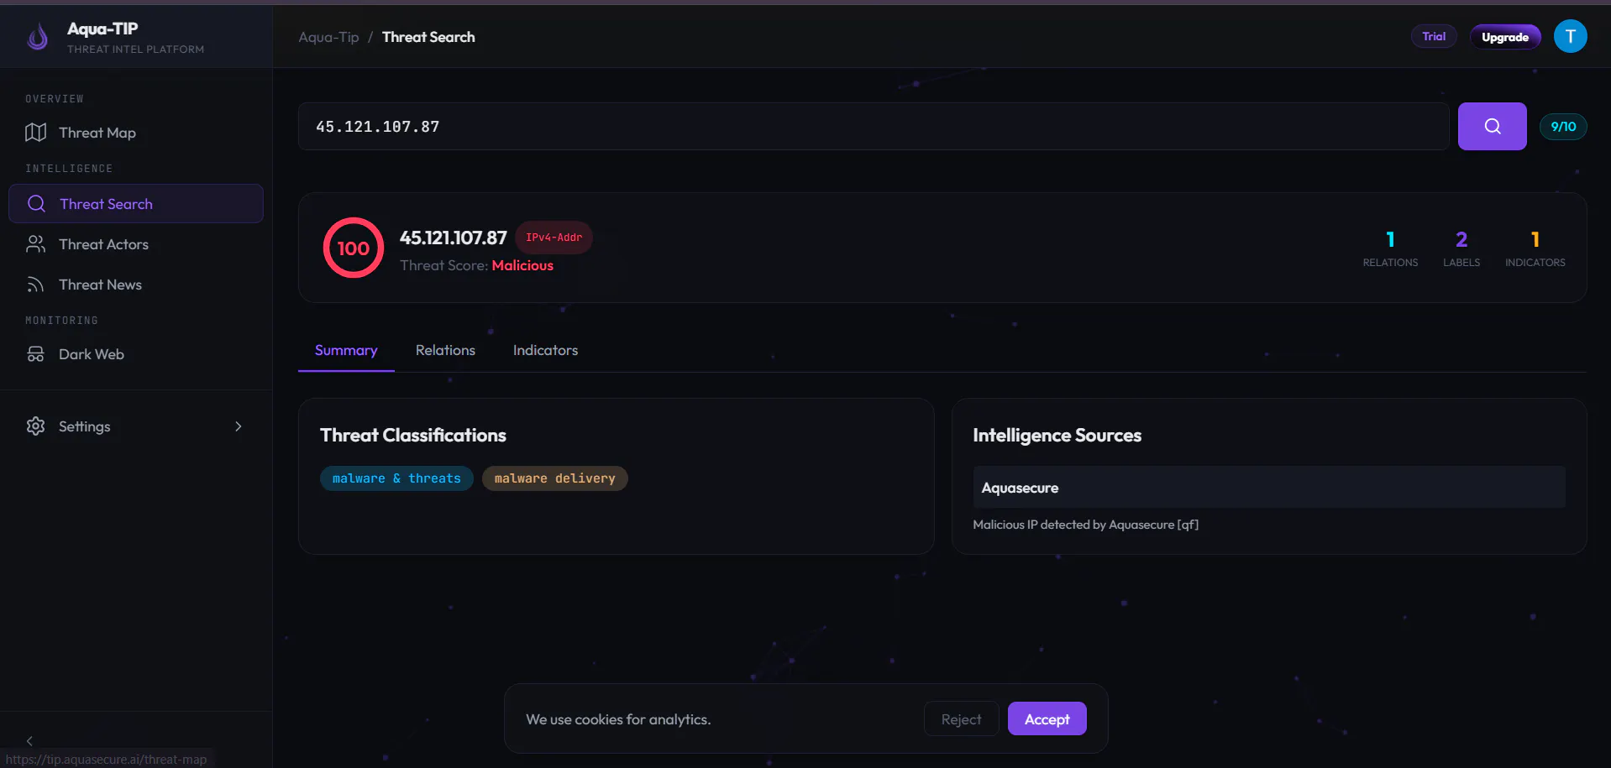Screen dimensions: 1611x768
Task: Click the 45.121.107.87 result heading
Action: point(454,238)
